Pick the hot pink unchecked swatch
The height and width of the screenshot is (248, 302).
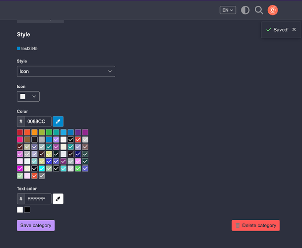pyautogui.click(x=20, y=139)
